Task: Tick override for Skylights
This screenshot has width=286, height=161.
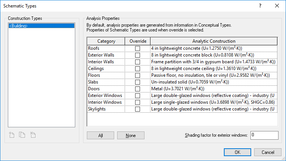Action: [x=138, y=109]
